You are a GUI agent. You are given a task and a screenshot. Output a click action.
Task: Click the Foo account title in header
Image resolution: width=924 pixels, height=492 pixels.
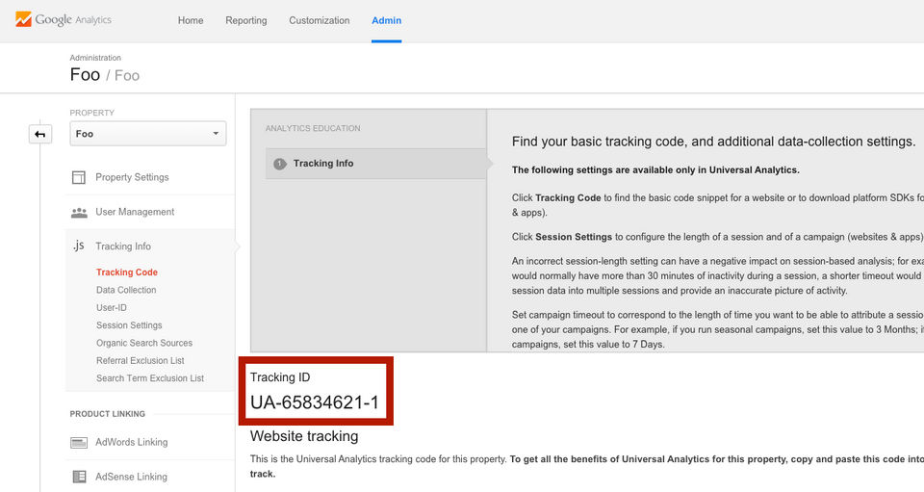point(85,75)
